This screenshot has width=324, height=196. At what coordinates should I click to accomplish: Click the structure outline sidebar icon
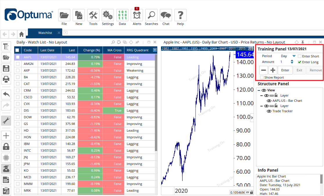[6, 47]
